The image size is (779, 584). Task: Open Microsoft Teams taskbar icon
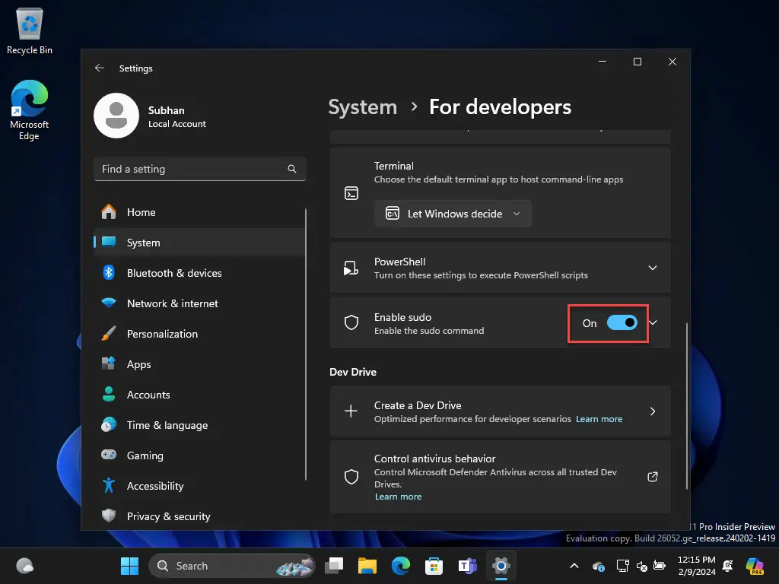pyautogui.click(x=468, y=566)
